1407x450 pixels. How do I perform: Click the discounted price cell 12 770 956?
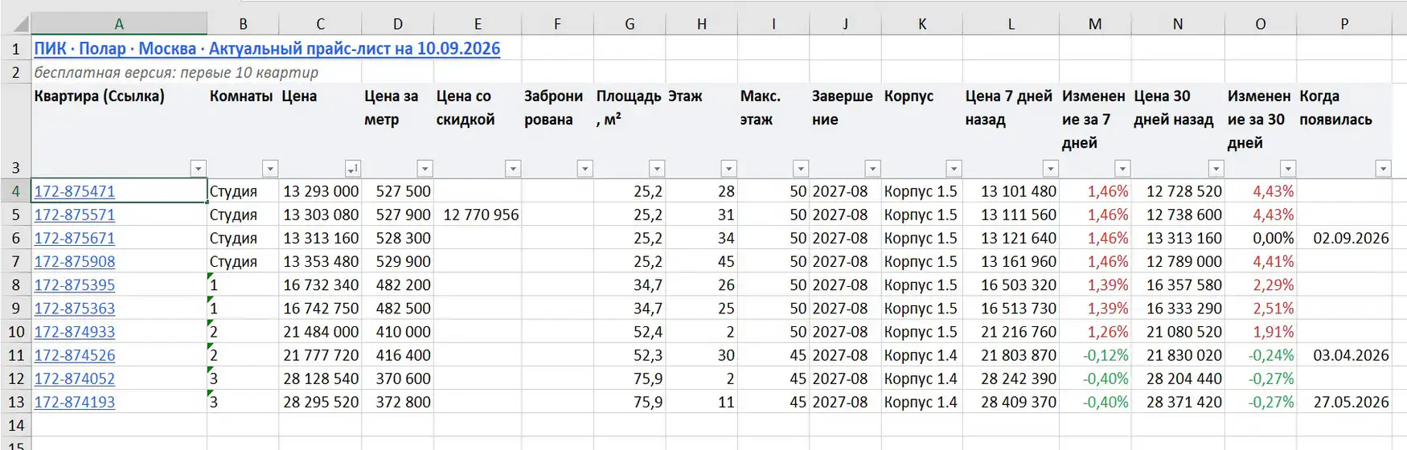pyautogui.click(x=478, y=215)
